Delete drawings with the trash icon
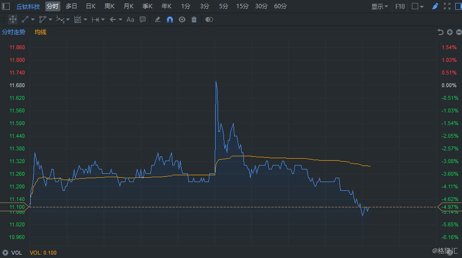Image resolution: width=462 pixels, height=258 pixels. tap(194, 19)
